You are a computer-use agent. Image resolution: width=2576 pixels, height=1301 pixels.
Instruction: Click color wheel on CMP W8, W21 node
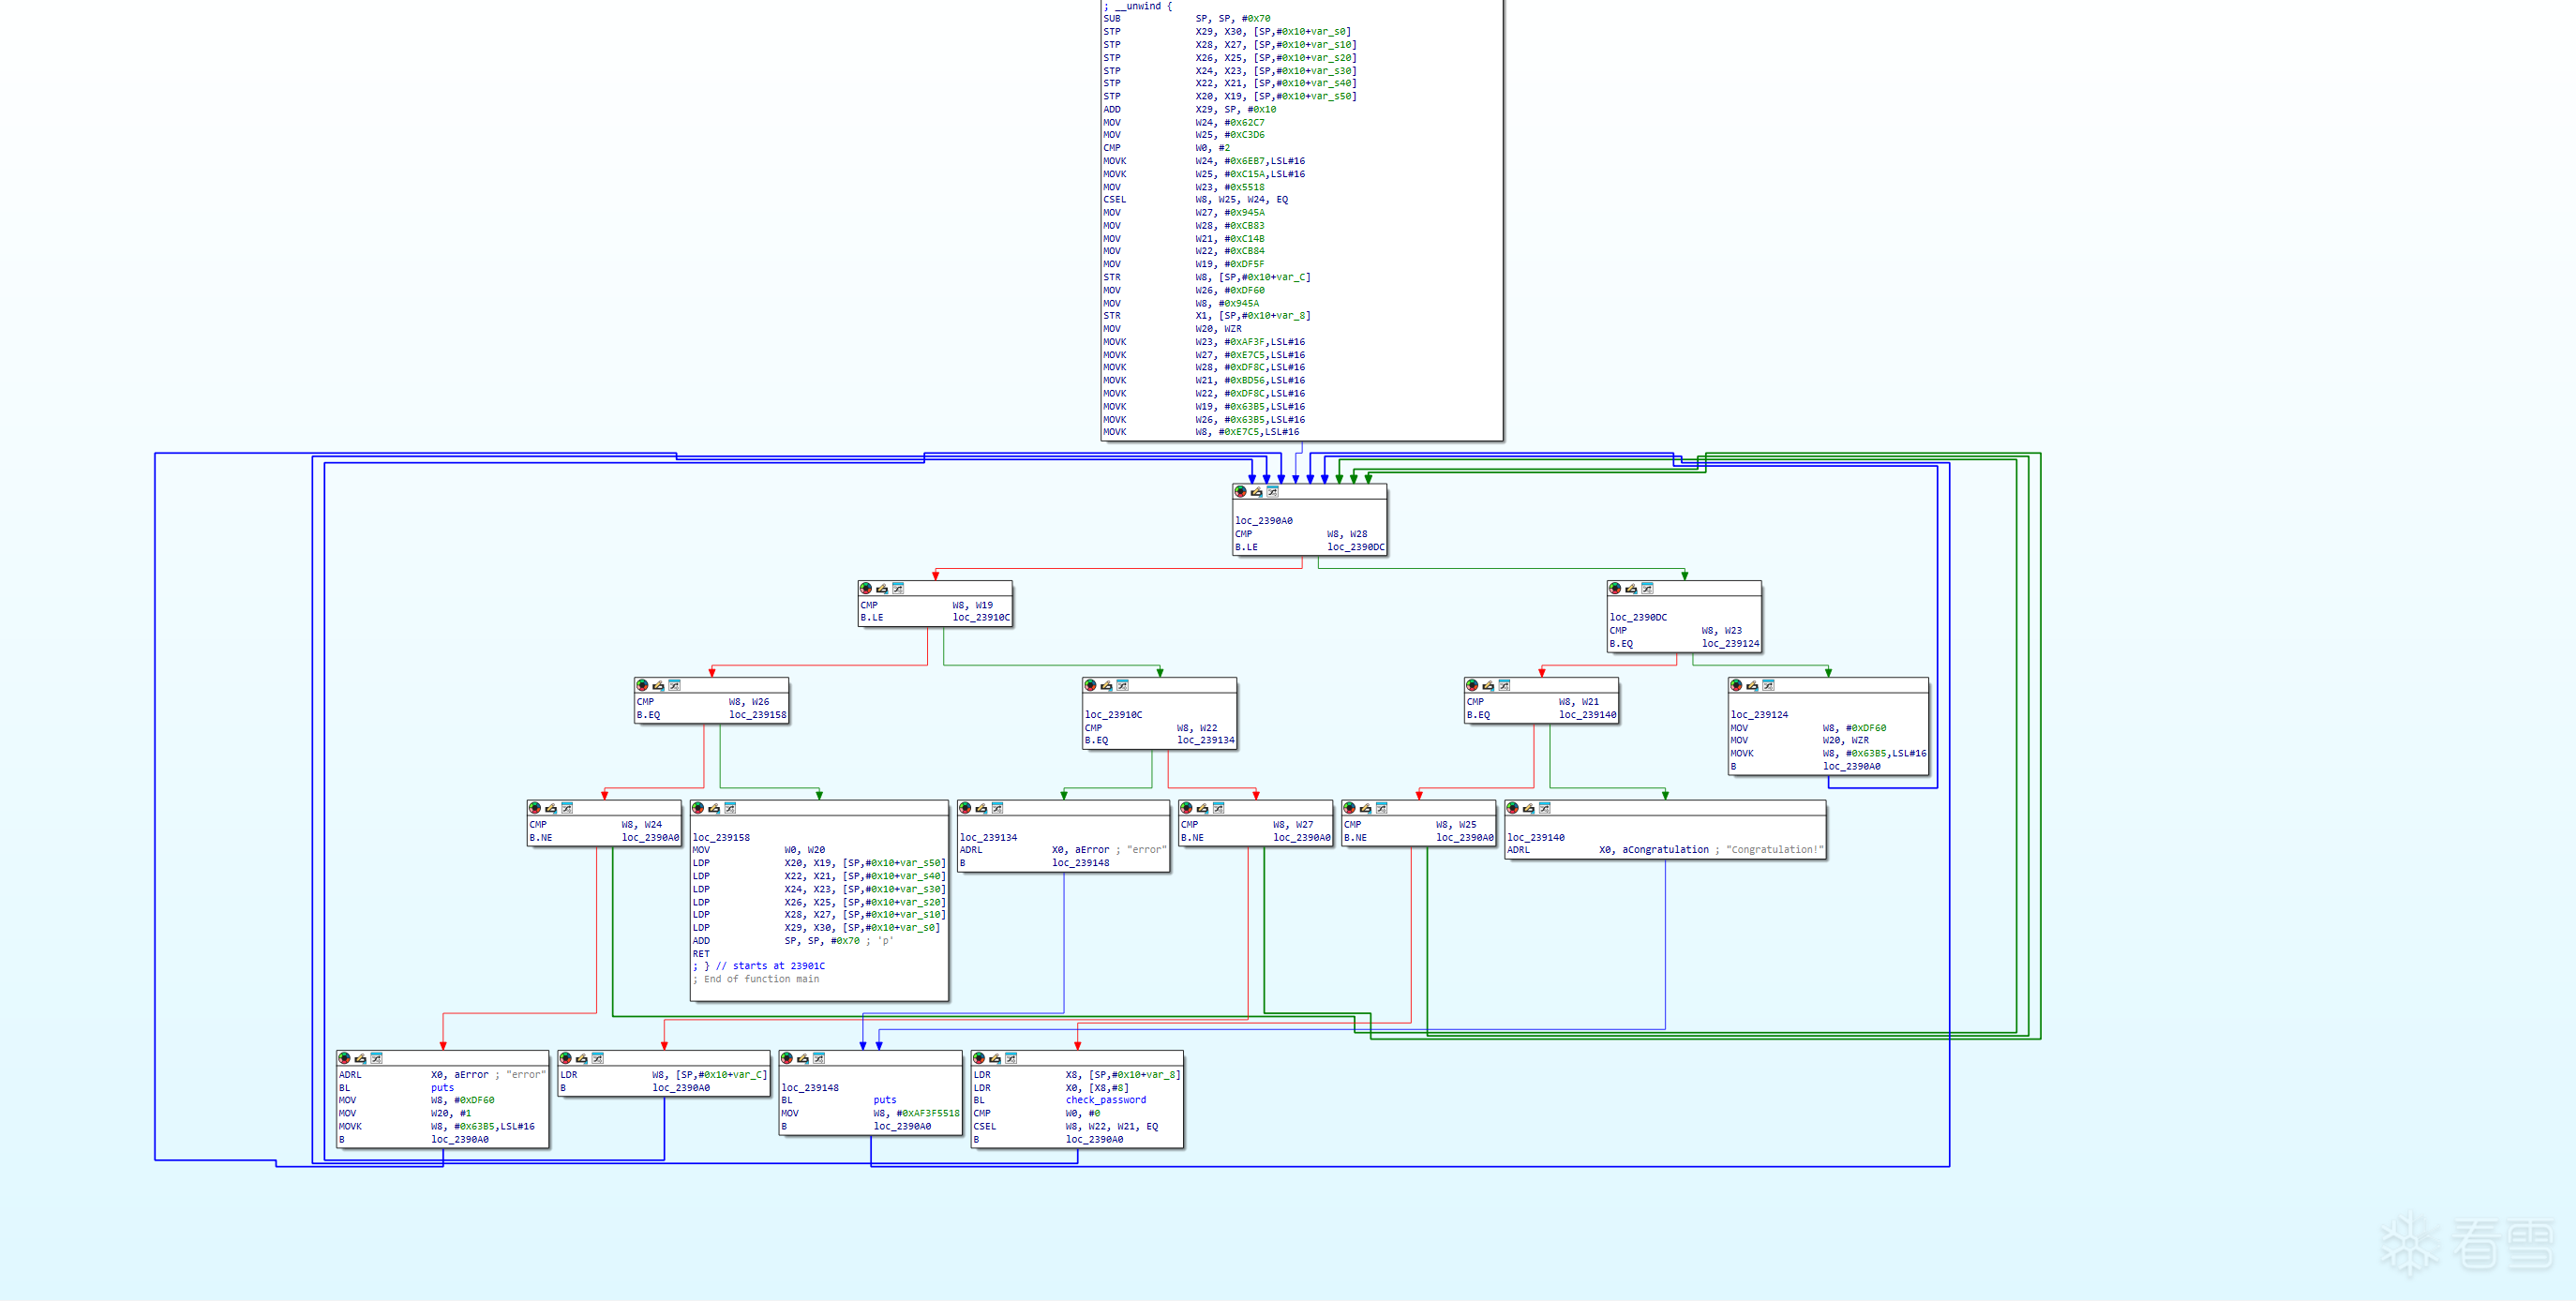pyautogui.click(x=1472, y=686)
